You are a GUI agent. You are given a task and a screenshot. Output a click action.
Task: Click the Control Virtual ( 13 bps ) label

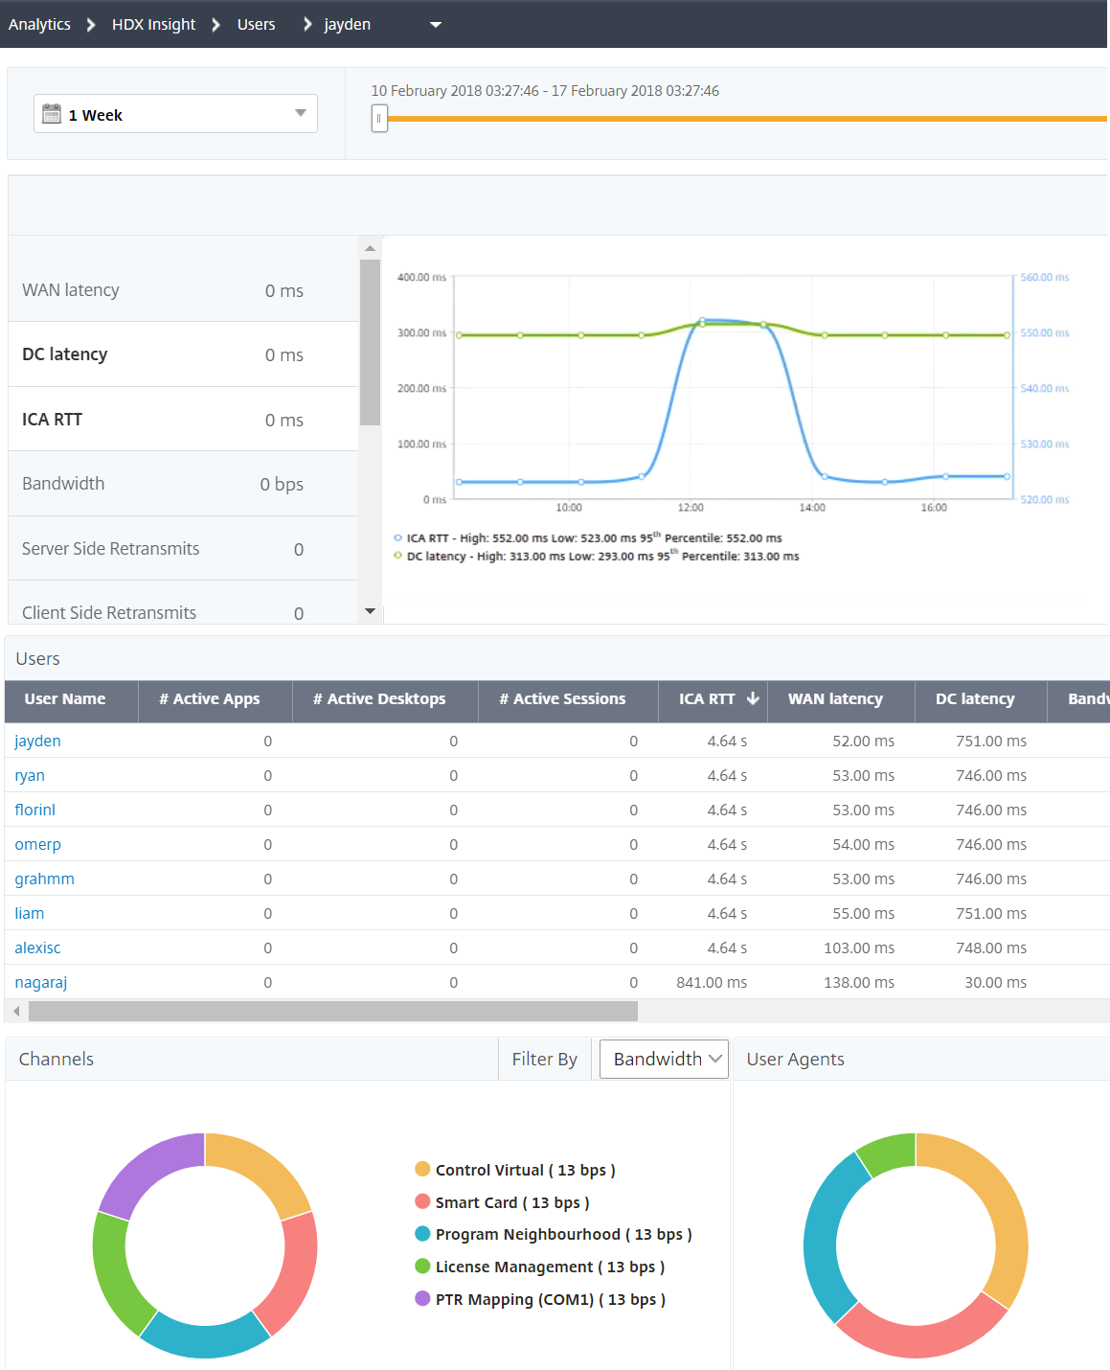(525, 1170)
